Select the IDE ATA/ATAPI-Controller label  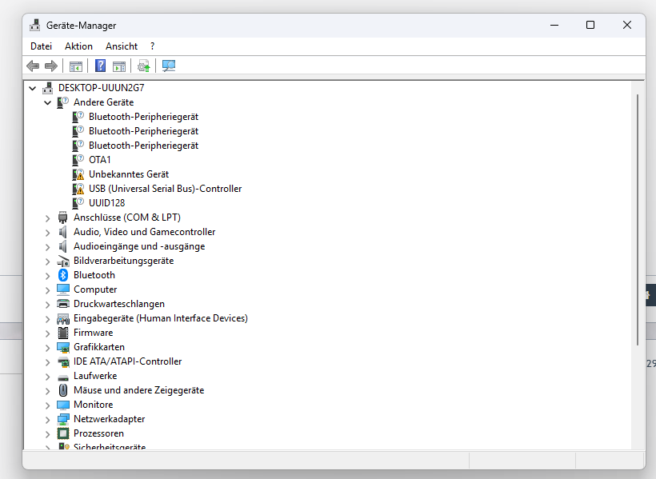tap(128, 361)
